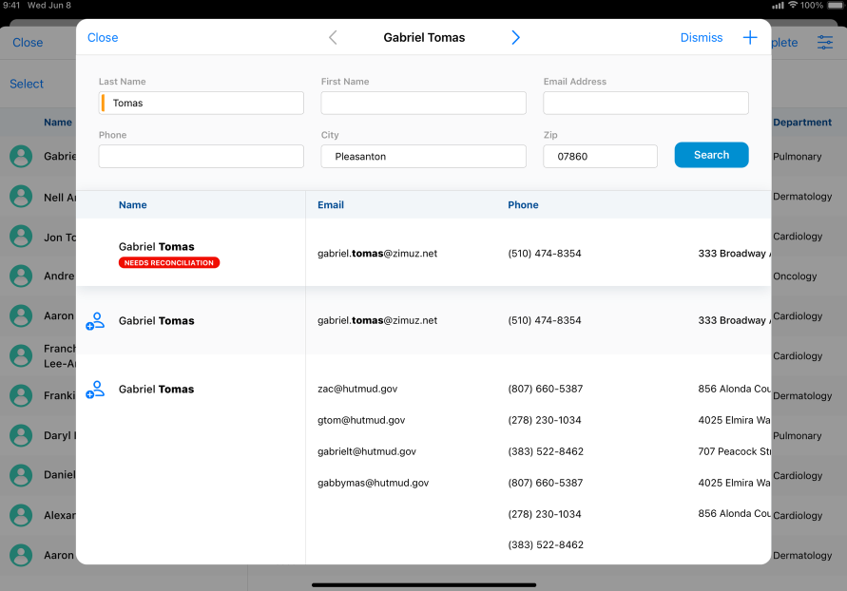Click the empty Phone input field
Image resolution: width=847 pixels, height=591 pixels.
click(x=201, y=156)
